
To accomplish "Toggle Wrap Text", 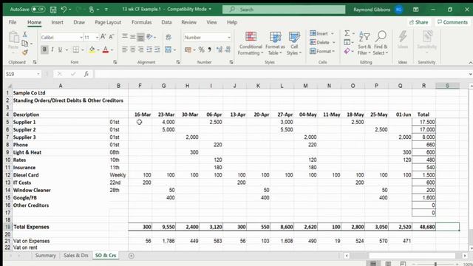I will click(169, 37).
